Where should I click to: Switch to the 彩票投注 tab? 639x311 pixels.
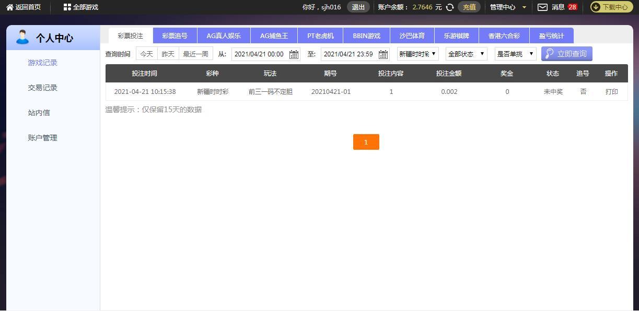(x=131, y=36)
